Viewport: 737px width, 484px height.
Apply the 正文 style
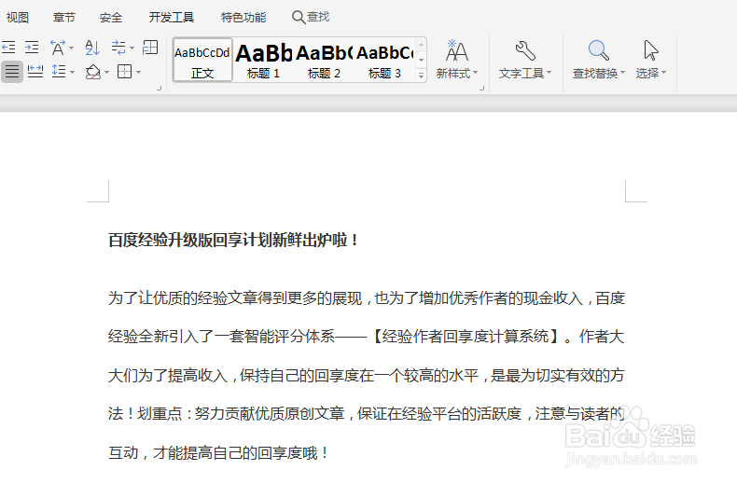(x=202, y=60)
